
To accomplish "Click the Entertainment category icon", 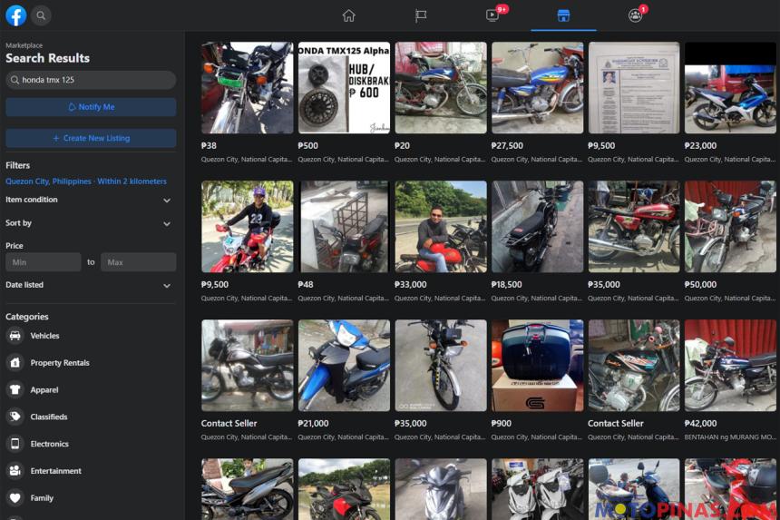I will [15, 471].
